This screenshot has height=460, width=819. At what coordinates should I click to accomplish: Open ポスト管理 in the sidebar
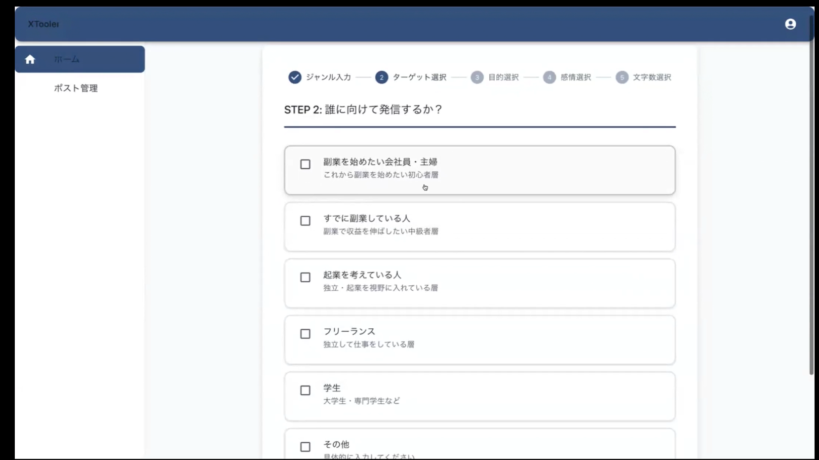pos(75,88)
